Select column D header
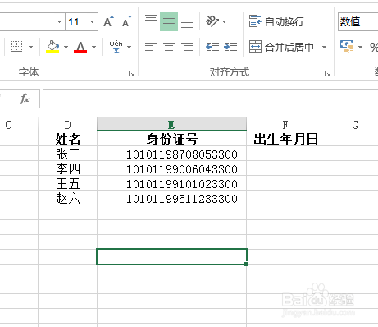The image size is (378, 327). [67, 125]
